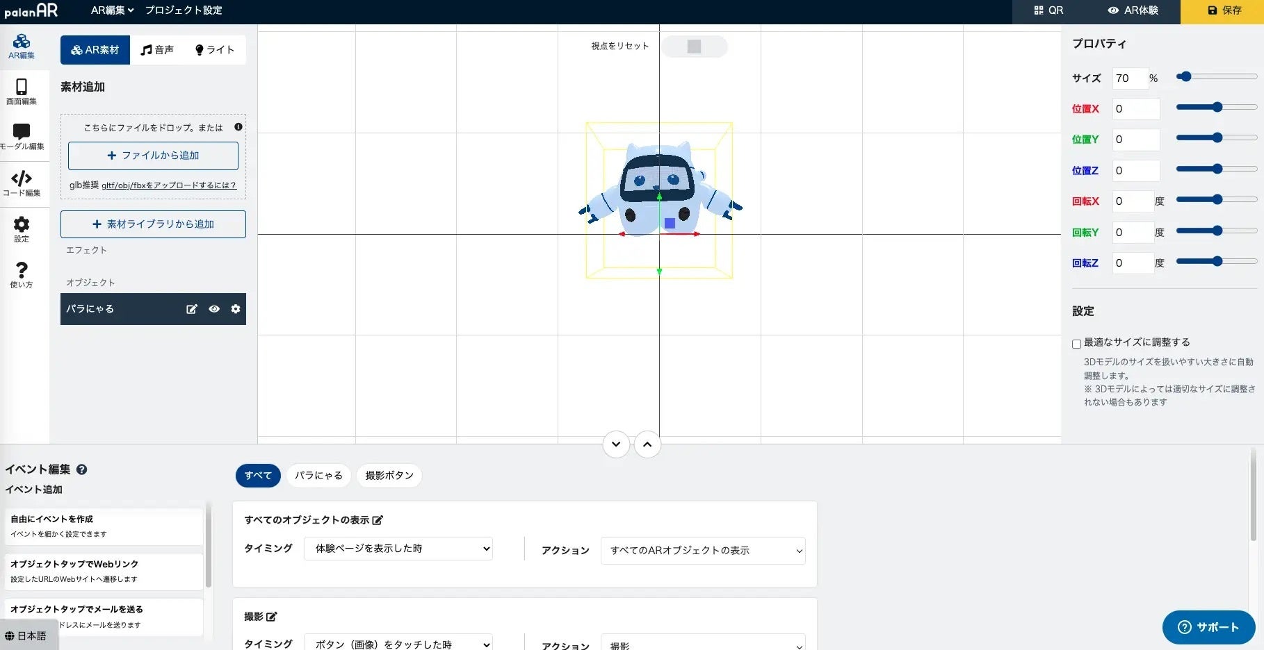Switch to the 音声 tab
1264x650 pixels.
(157, 50)
